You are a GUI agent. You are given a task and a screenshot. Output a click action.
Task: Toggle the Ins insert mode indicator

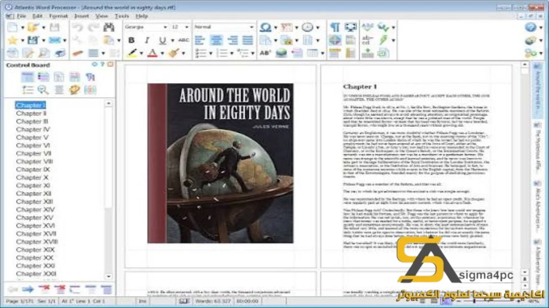142,301
